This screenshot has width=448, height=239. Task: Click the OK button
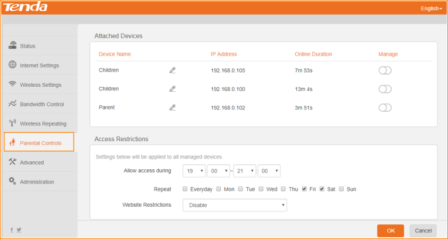pos(390,231)
